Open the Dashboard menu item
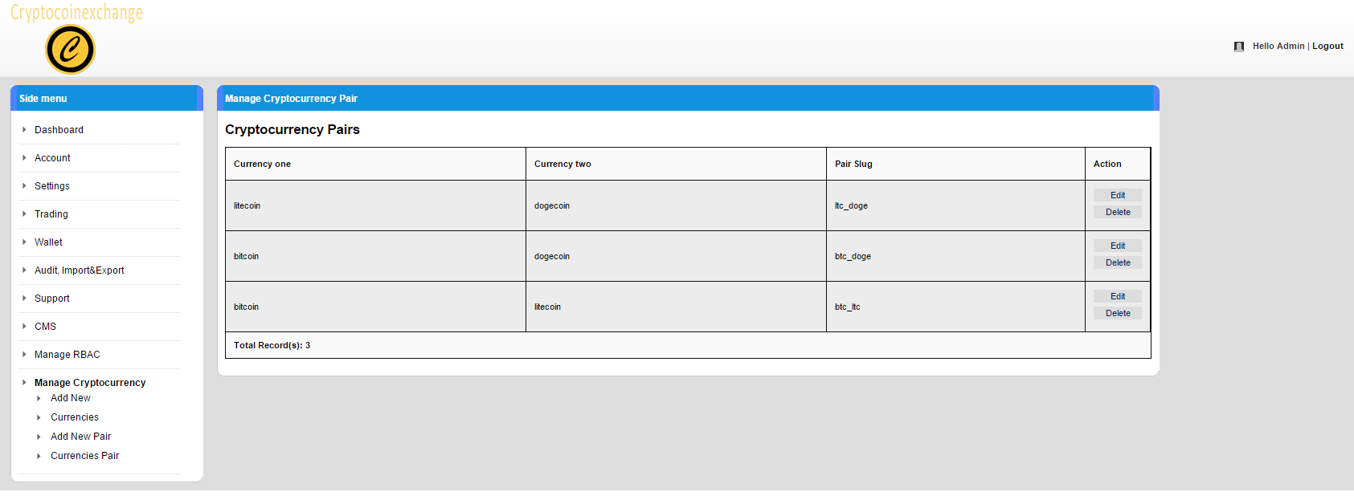The height and width of the screenshot is (496, 1354). (x=59, y=130)
